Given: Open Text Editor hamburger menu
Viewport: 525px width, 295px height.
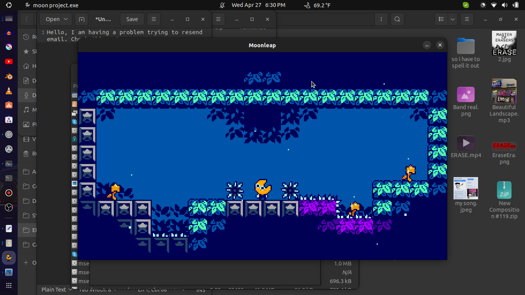Looking at the screenshot, I should click(x=154, y=19).
